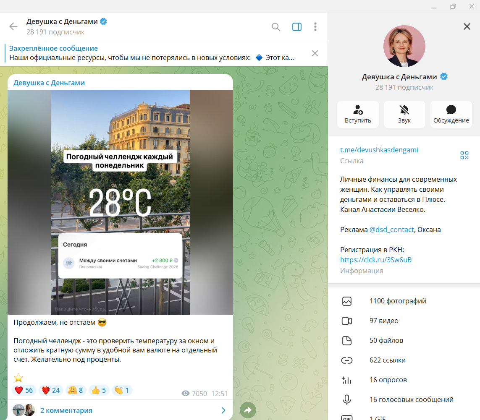The height and width of the screenshot is (420, 480).
Task: Open the channel profile photo
Action: click(x=404, y=46)
